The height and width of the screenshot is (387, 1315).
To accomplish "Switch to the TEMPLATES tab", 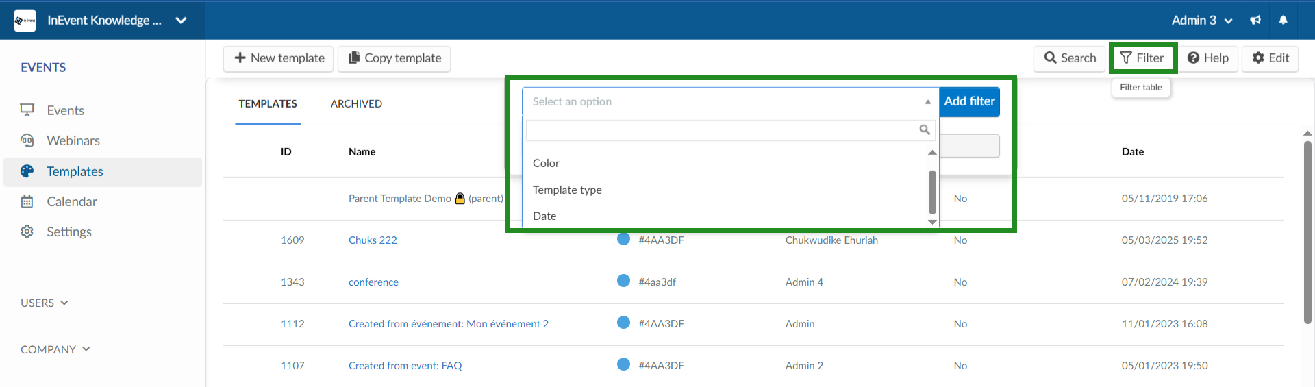I will 268,104.
